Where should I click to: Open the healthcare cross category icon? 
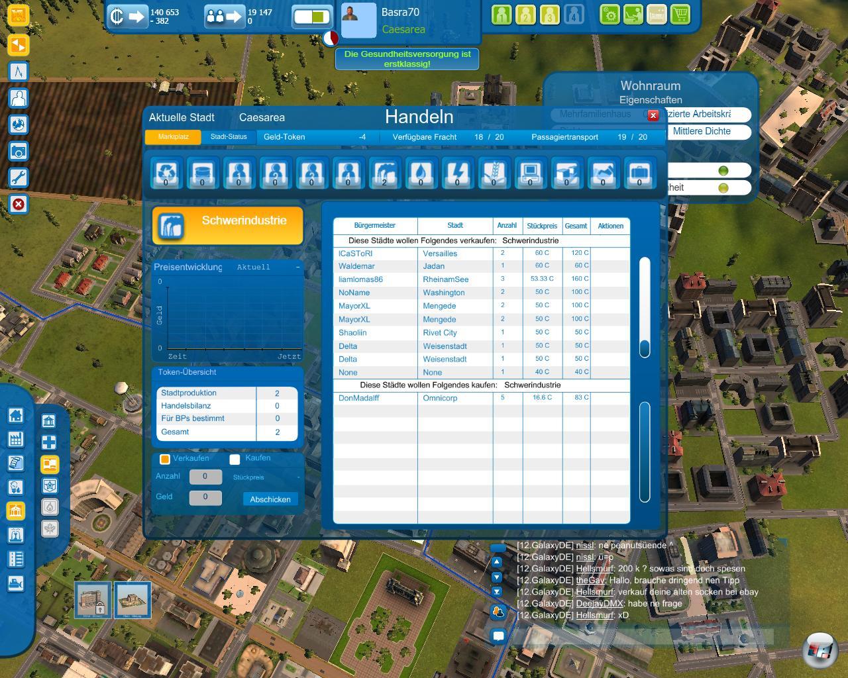pos(49,442)
